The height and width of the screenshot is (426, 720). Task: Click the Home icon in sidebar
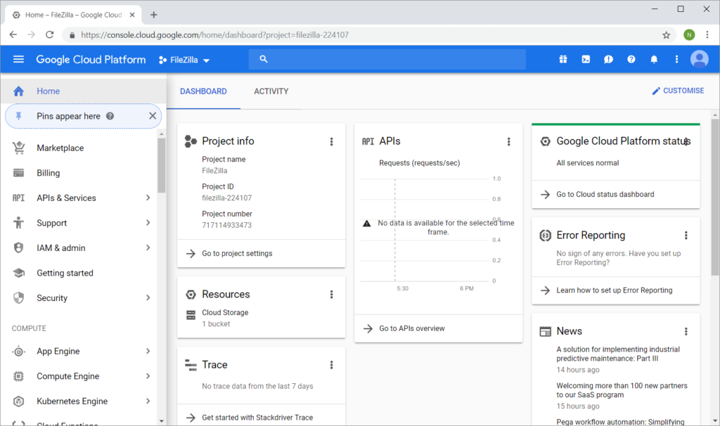(18, 91)
